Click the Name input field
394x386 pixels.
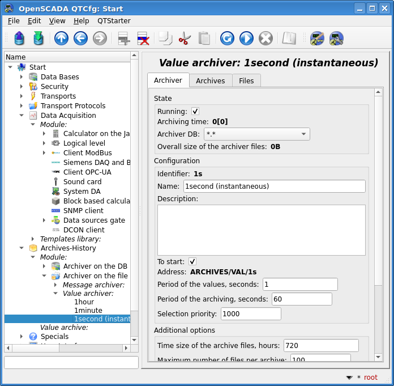point(275,186)
